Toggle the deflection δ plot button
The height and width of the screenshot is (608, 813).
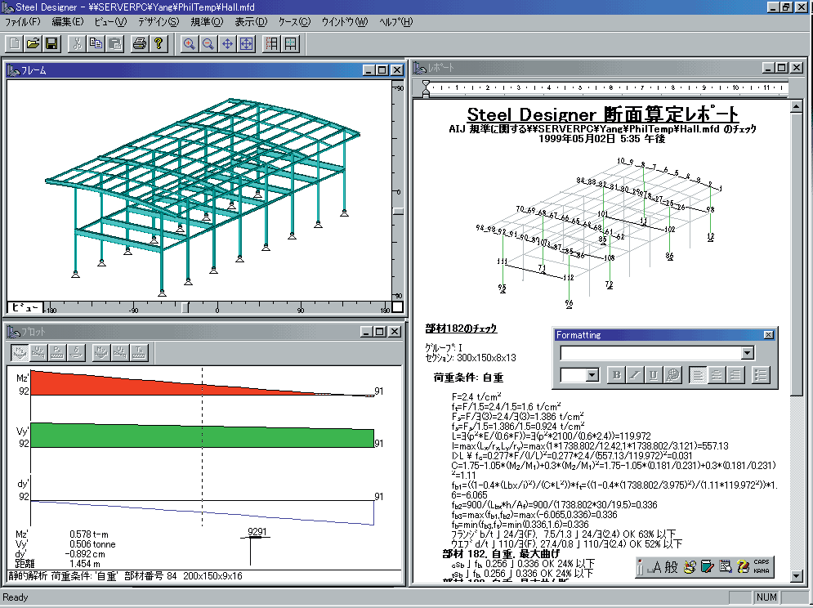[x=76, y=353]
